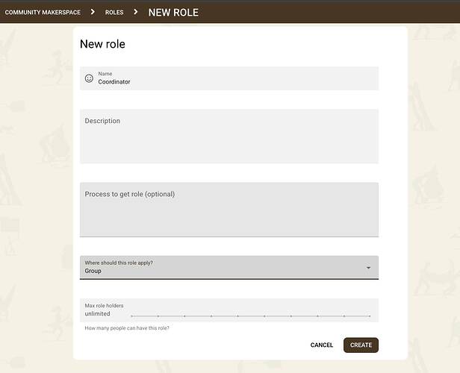Click the NEW ROLE page title
Screen dimensions: 460x373
pyautogui.click(x=173, y=13)
